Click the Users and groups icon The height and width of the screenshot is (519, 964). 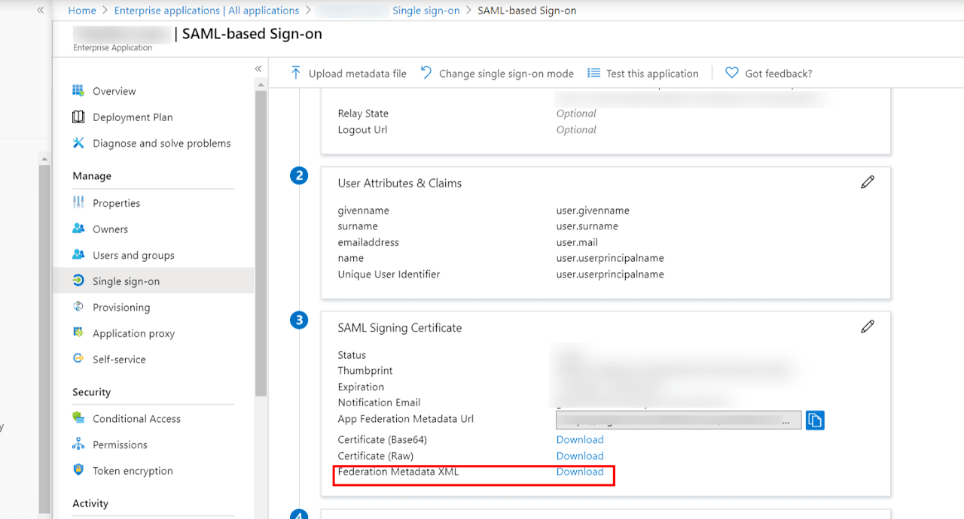[x=78, y=255]
